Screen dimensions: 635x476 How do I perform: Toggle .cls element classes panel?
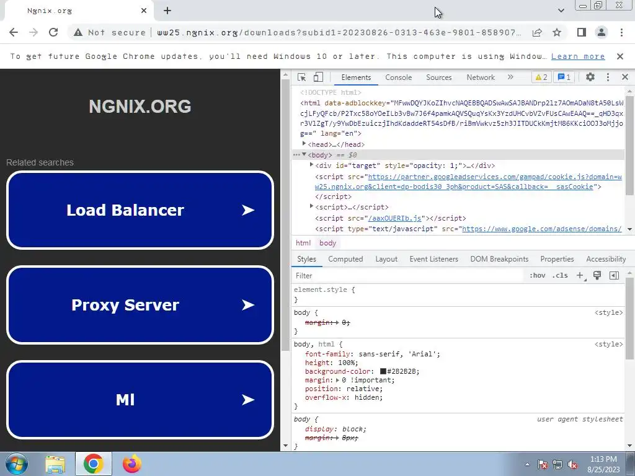pyautogui.click(x=560, y=275)
